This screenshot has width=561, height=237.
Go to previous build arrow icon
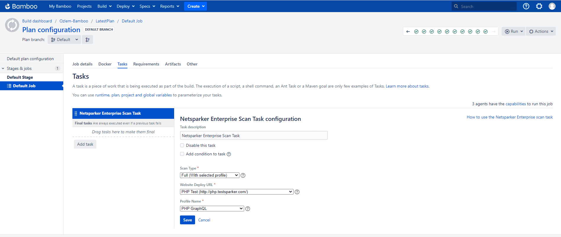[x=408, y=32]
